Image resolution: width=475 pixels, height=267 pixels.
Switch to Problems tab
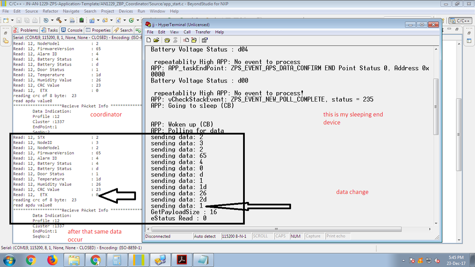tap(26, 30)
